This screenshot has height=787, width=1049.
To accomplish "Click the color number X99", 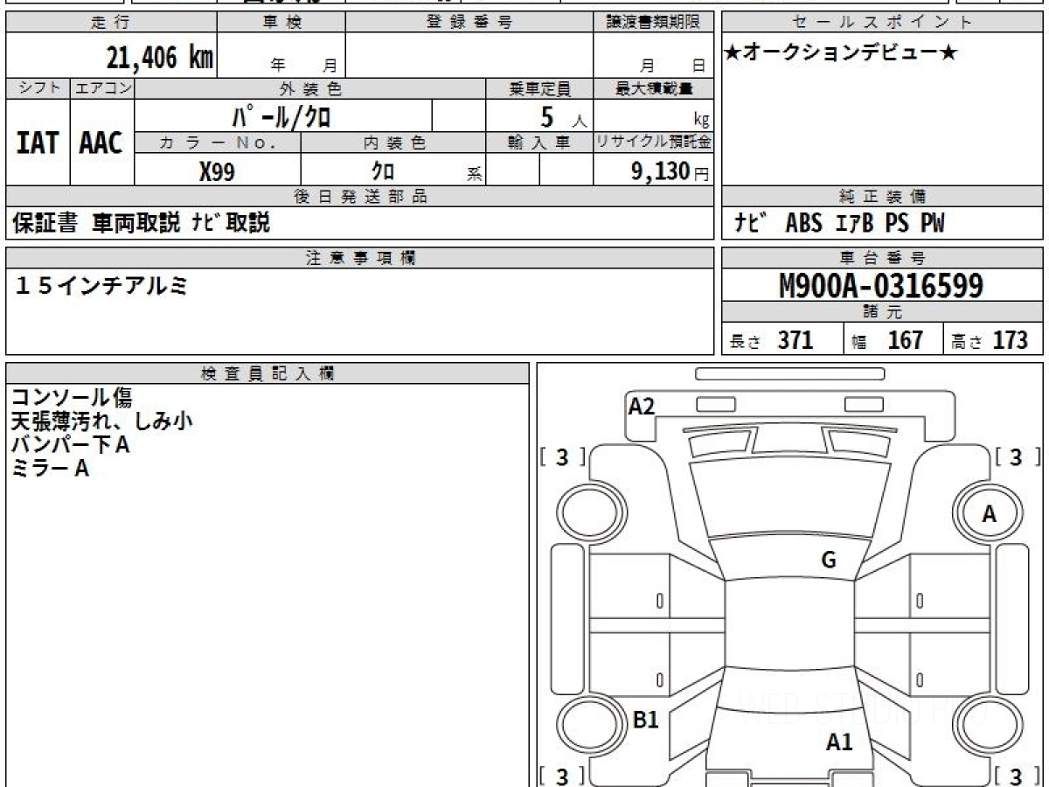I will point(217,171).
